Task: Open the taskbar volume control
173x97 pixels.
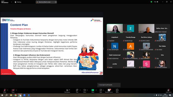Action: (x=161, y=95)
